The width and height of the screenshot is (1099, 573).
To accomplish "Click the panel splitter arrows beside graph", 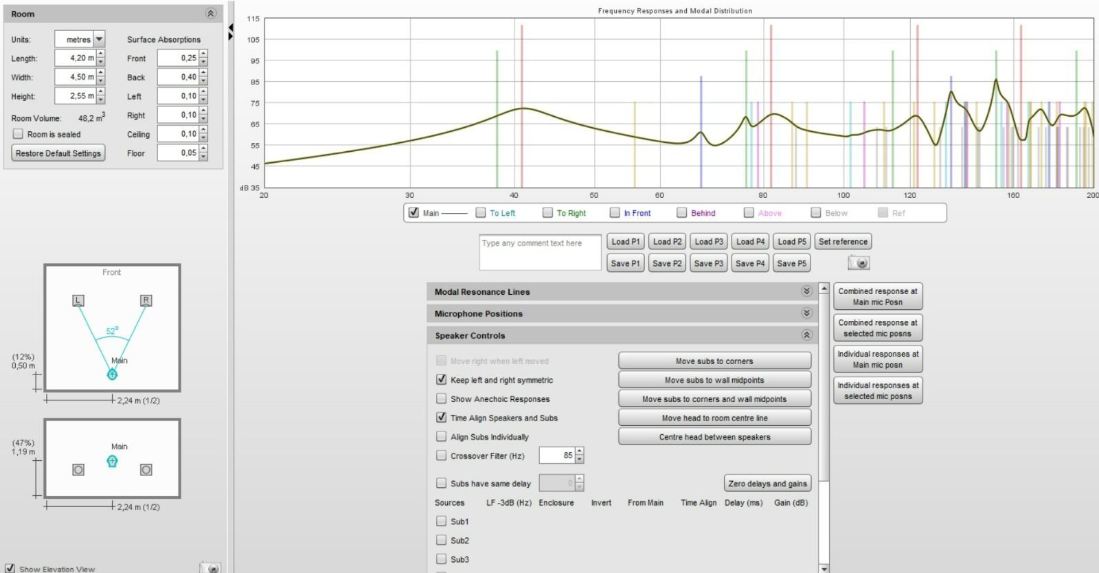I will tap(231, 31).
